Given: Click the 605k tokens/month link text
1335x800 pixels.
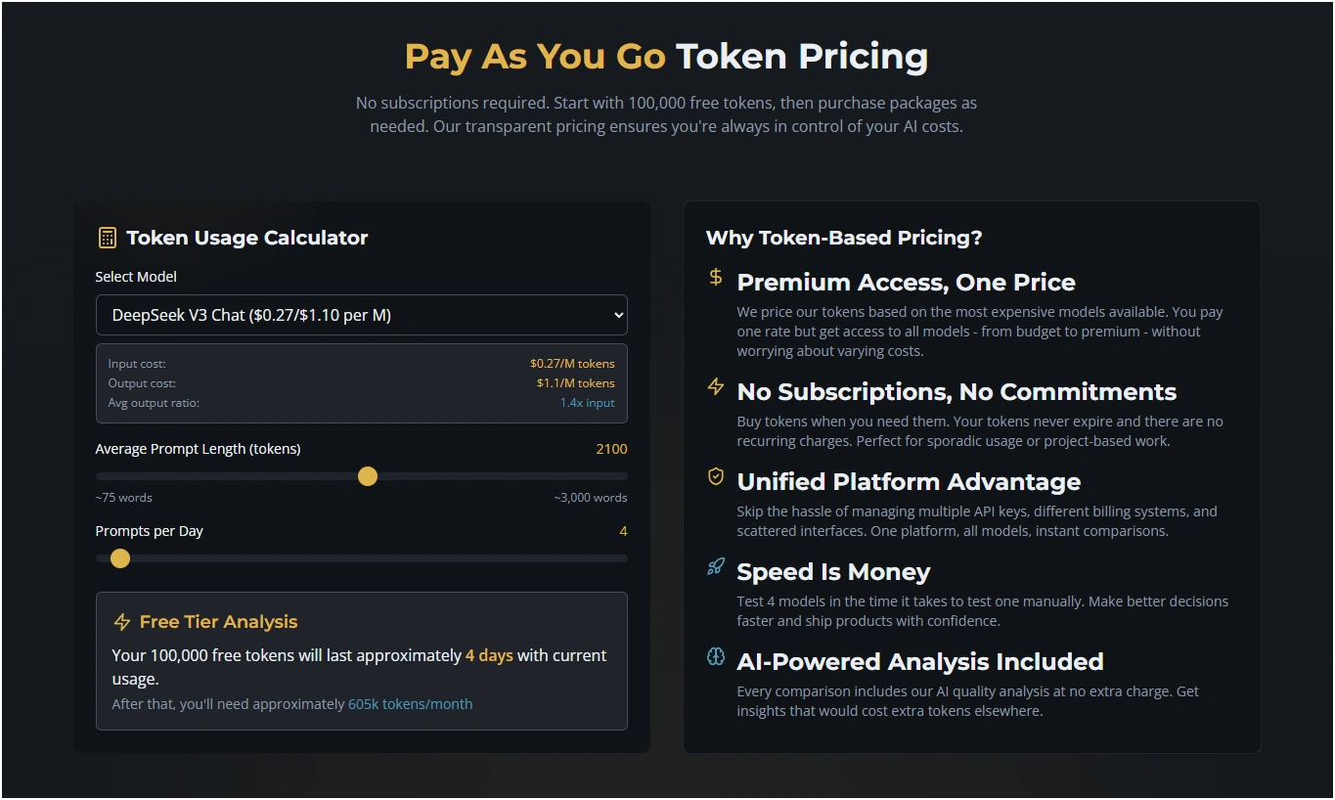Looking at the screenshot, I should [410, 704].
